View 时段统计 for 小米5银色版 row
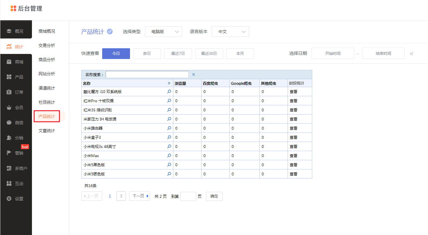428x235 pixels. click(294, 174)
